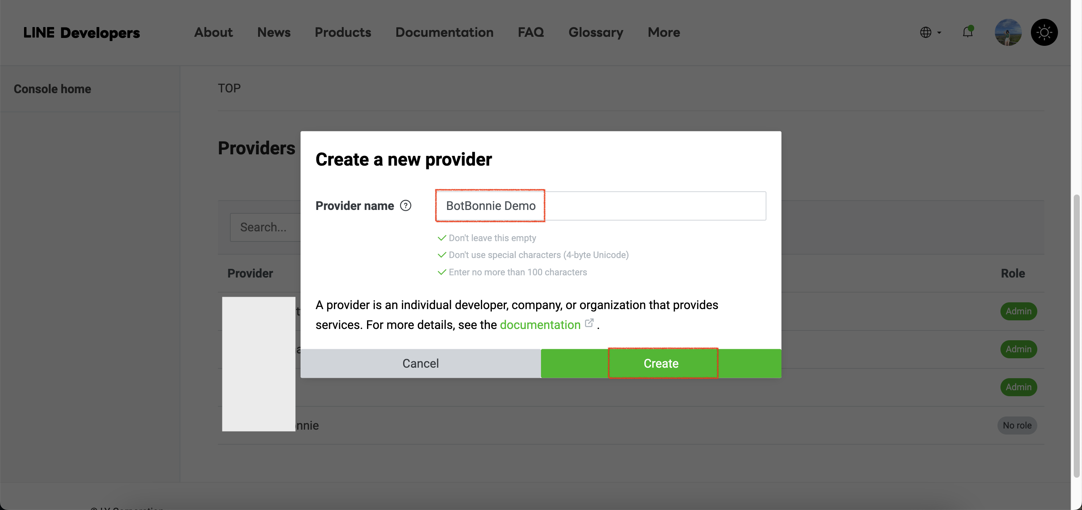Screen dimensions: 1082x510
Task: Toggle the dark/light theme sun button
Action: tap(1044, 32)
